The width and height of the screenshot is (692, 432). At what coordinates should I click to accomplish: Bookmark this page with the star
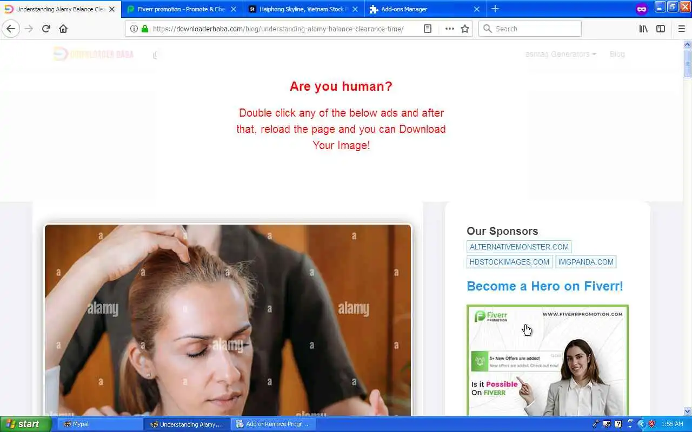pyautogui.click(x=465, y=29)
